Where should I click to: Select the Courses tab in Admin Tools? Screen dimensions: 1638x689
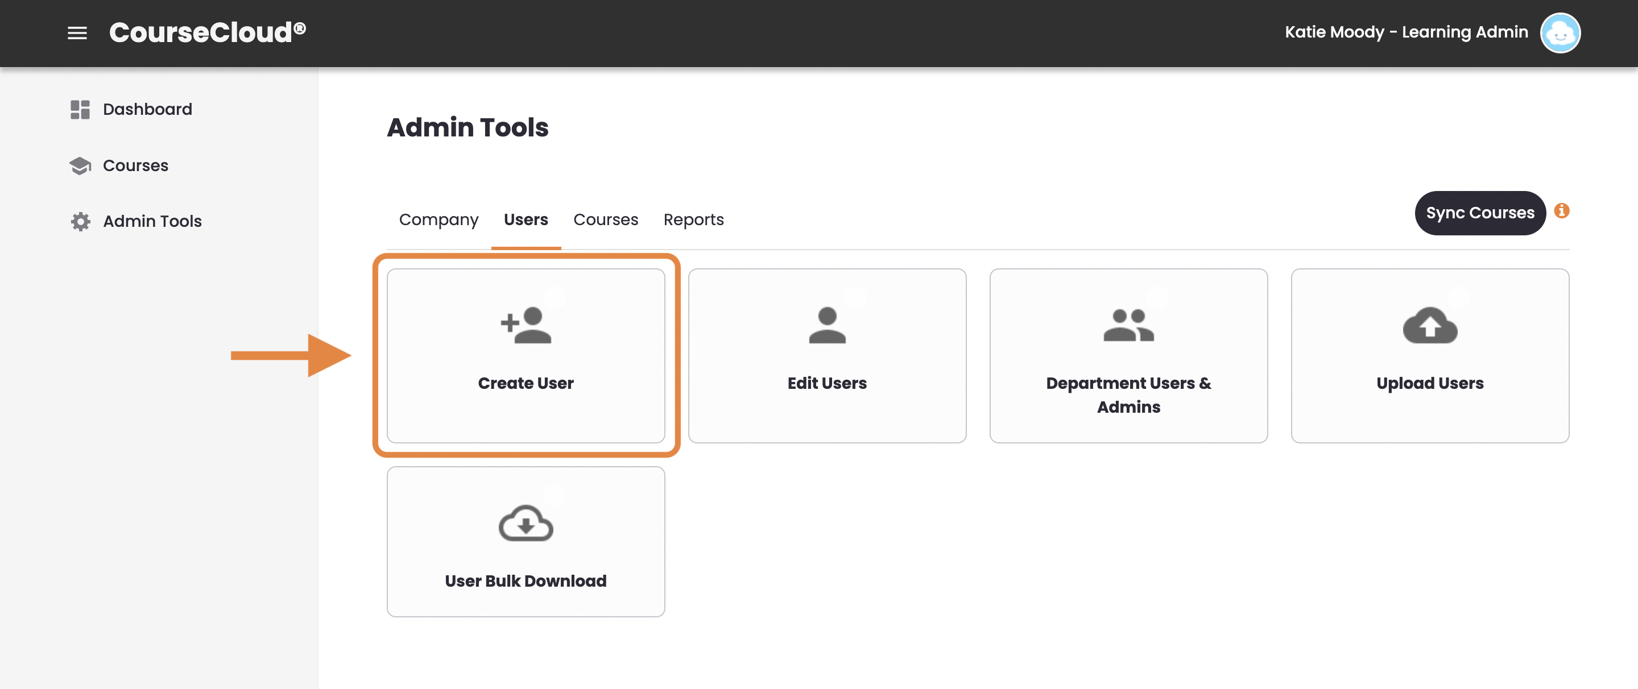(605, 219)
